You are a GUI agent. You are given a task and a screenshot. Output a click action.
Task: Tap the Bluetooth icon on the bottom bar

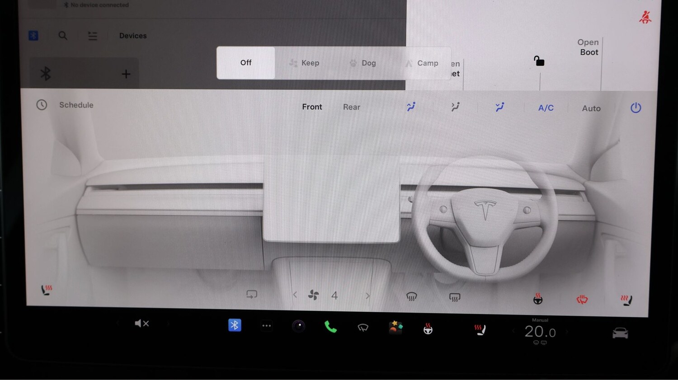[235, 325]
